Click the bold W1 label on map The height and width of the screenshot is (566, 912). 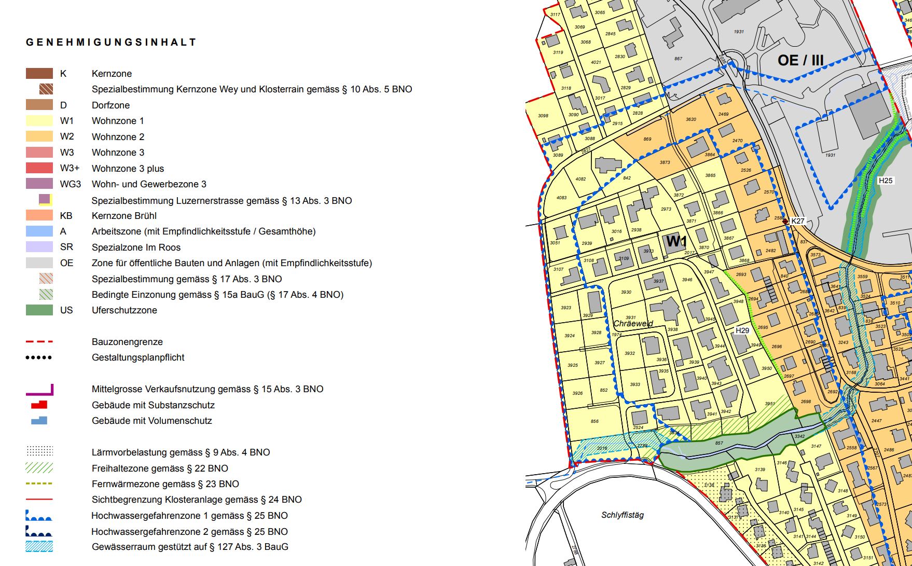(x=676, y=241)
